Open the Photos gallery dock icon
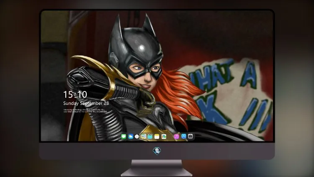Image resolution: width=314 pixels, height=177 pixels. click(x=164, y=137)
